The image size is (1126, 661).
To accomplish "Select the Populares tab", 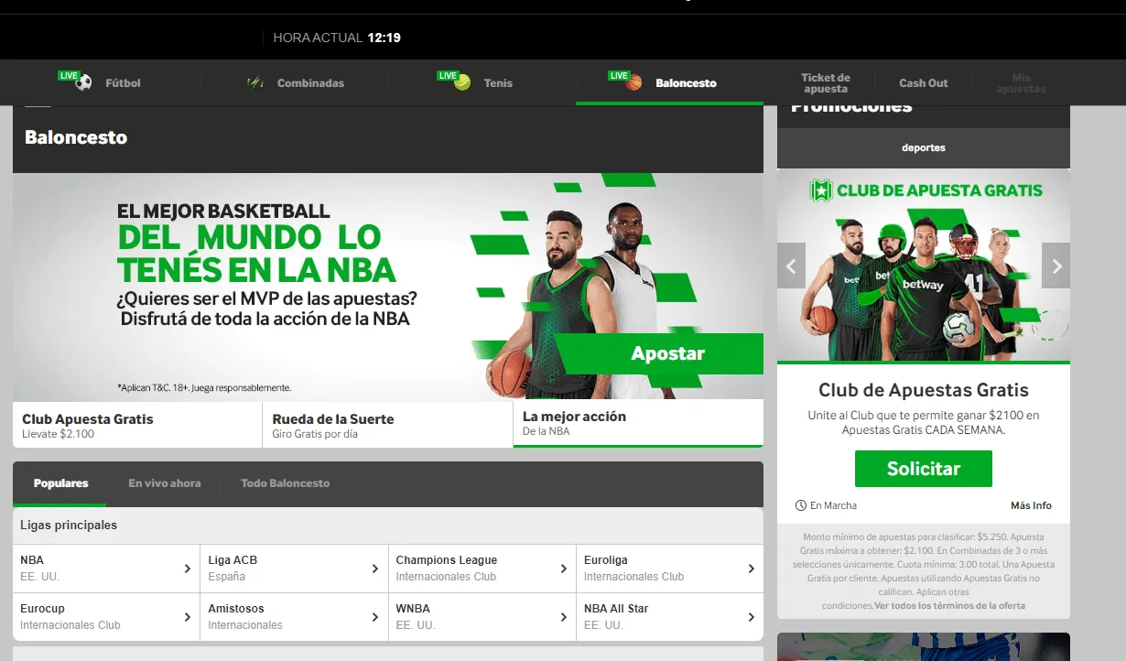I will (60, 483).
